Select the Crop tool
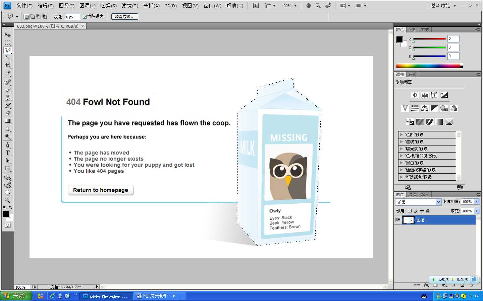The height and width of the screenshot is (301, 483). (8, 66)
